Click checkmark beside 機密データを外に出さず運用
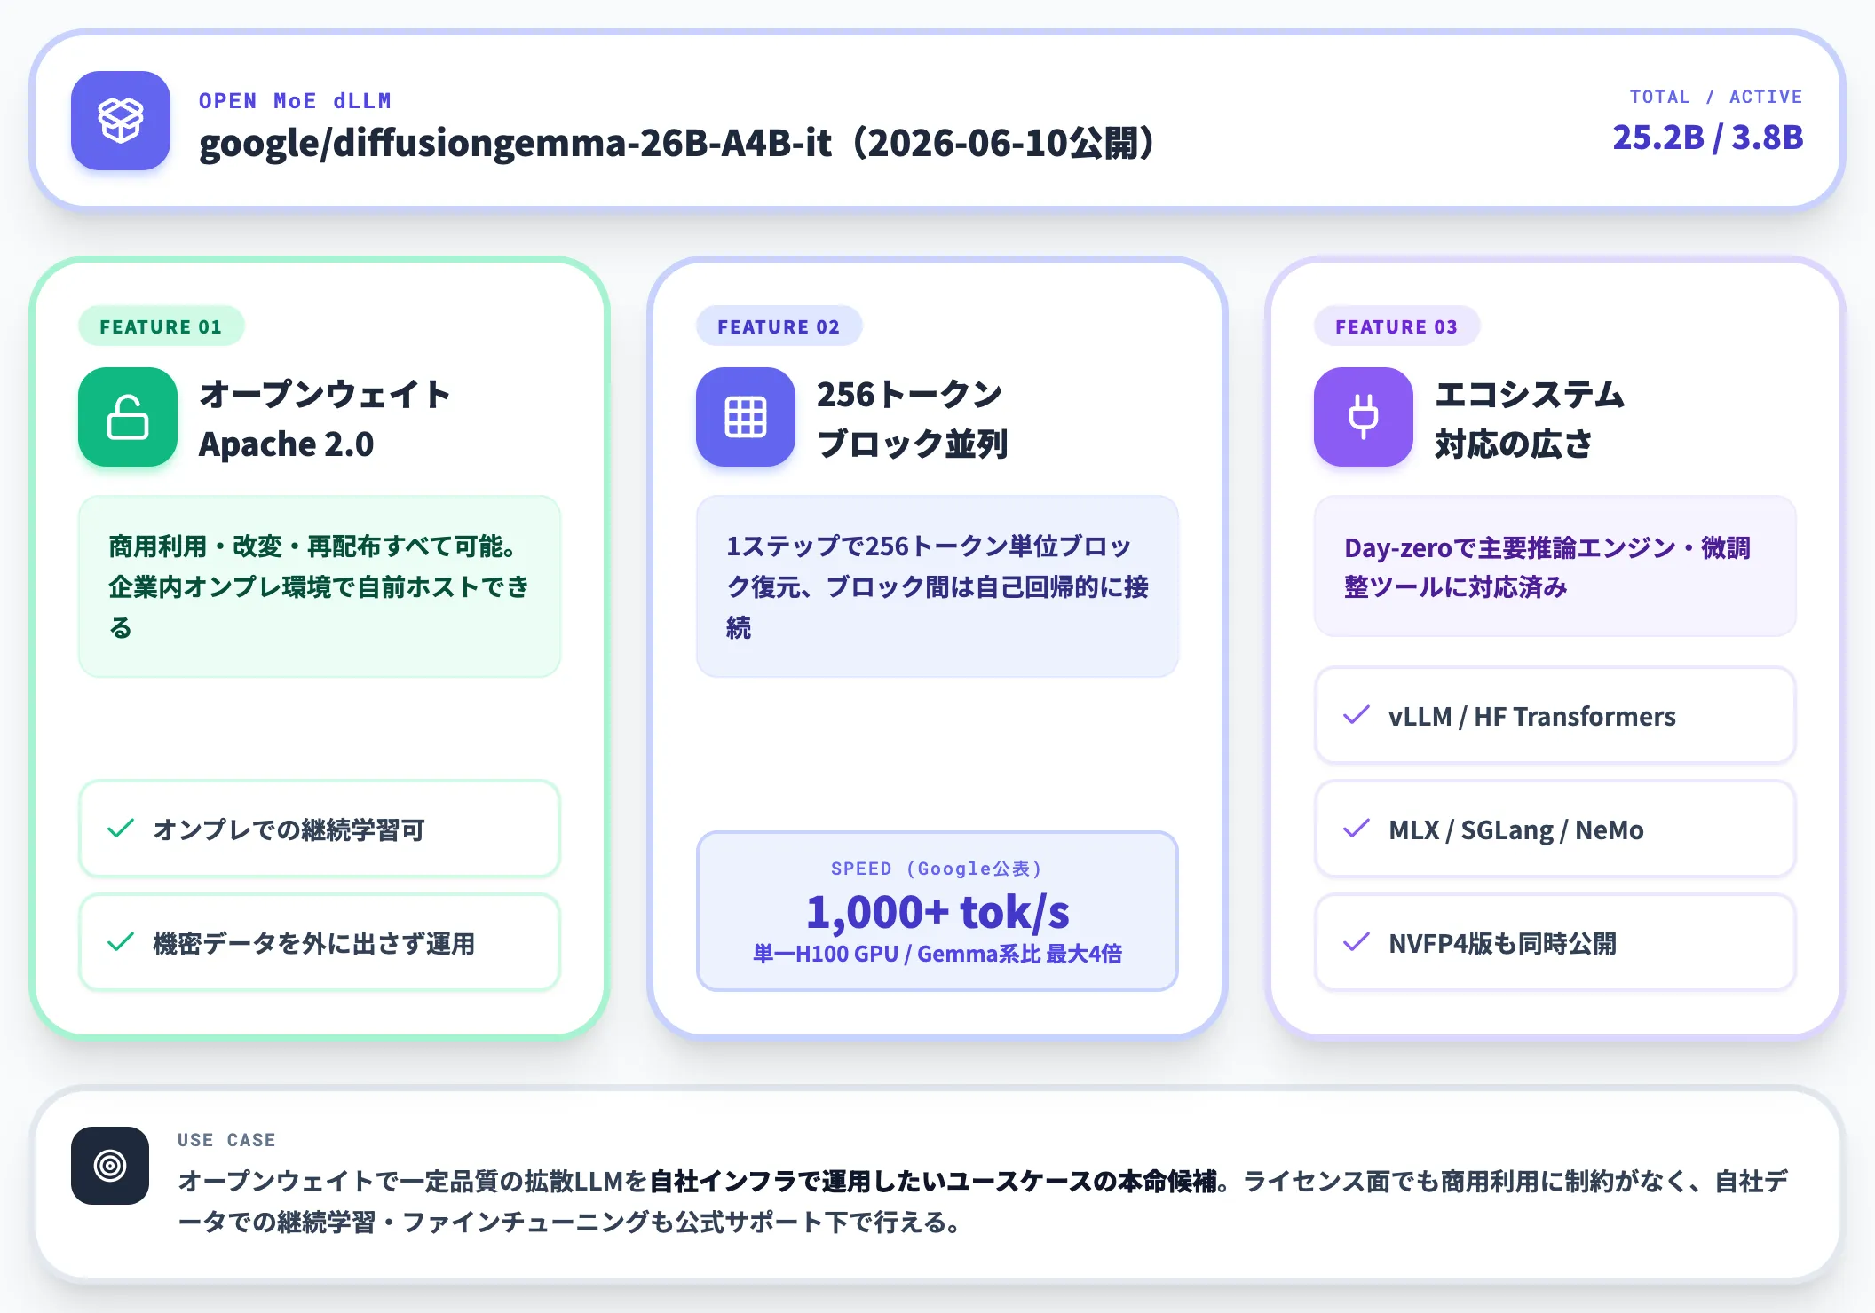The image size is (1875, 1313). tap(121, 942)
